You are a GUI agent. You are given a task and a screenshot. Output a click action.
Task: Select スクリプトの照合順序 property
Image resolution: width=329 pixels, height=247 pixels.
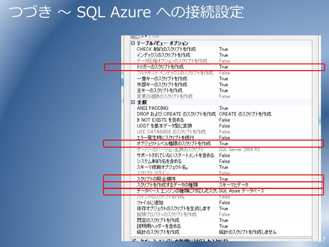(x=156, y=179)
